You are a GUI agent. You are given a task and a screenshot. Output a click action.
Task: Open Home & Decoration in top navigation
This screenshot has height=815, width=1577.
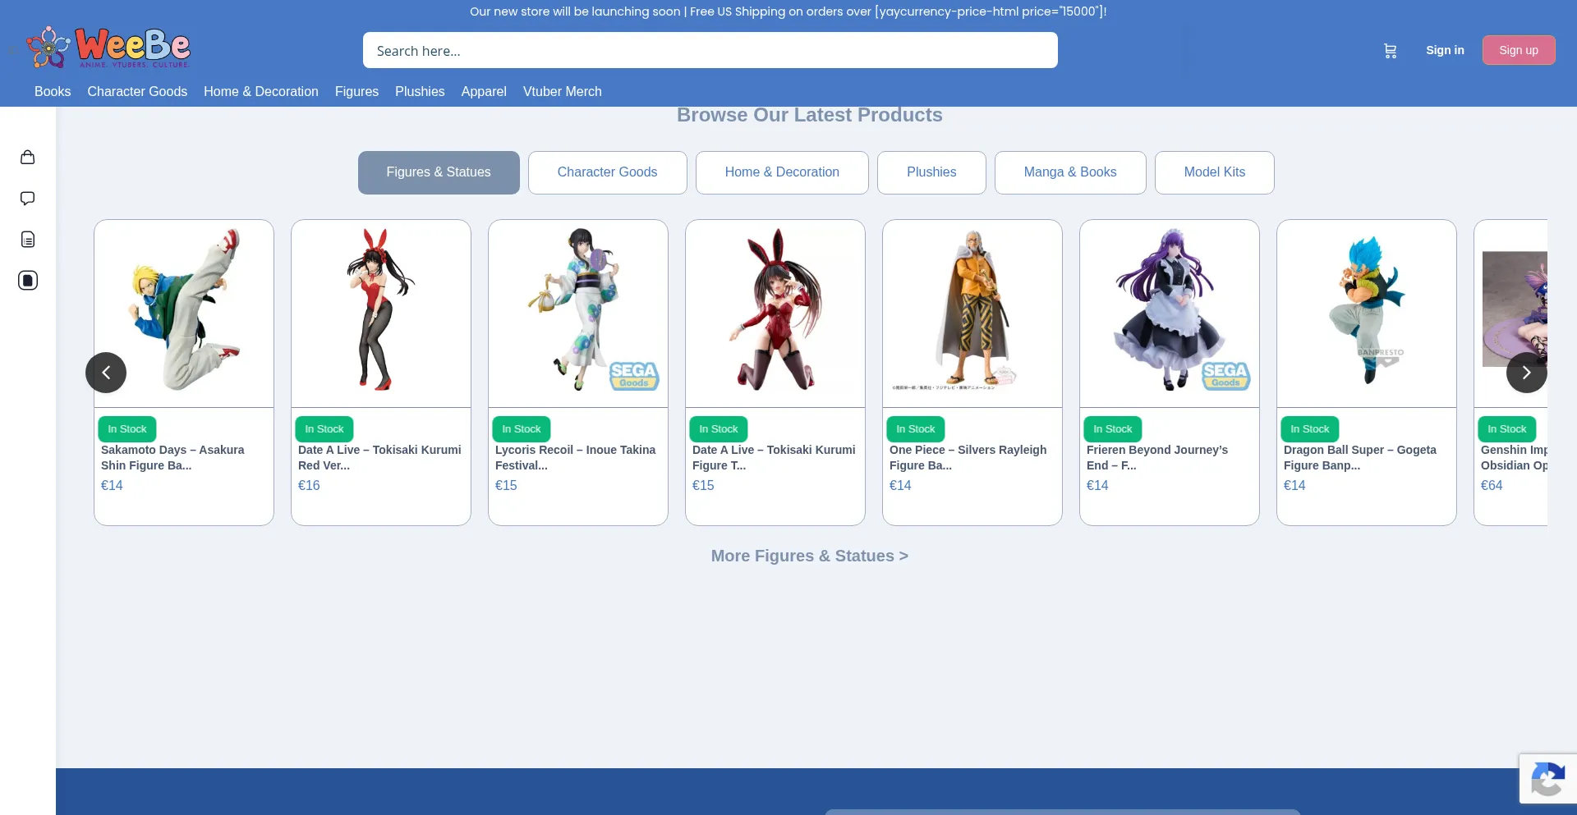pos(261,91)
